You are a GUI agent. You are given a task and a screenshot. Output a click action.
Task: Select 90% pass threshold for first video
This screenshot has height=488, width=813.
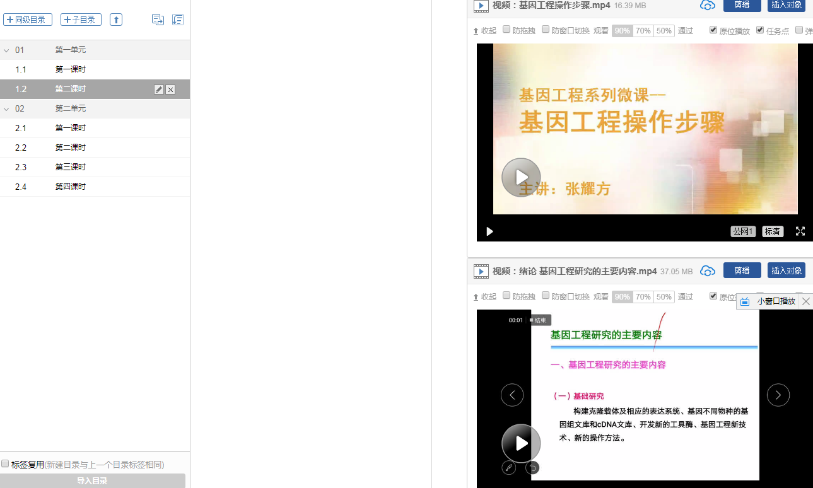pyautogui.click(x=623, y=31)
